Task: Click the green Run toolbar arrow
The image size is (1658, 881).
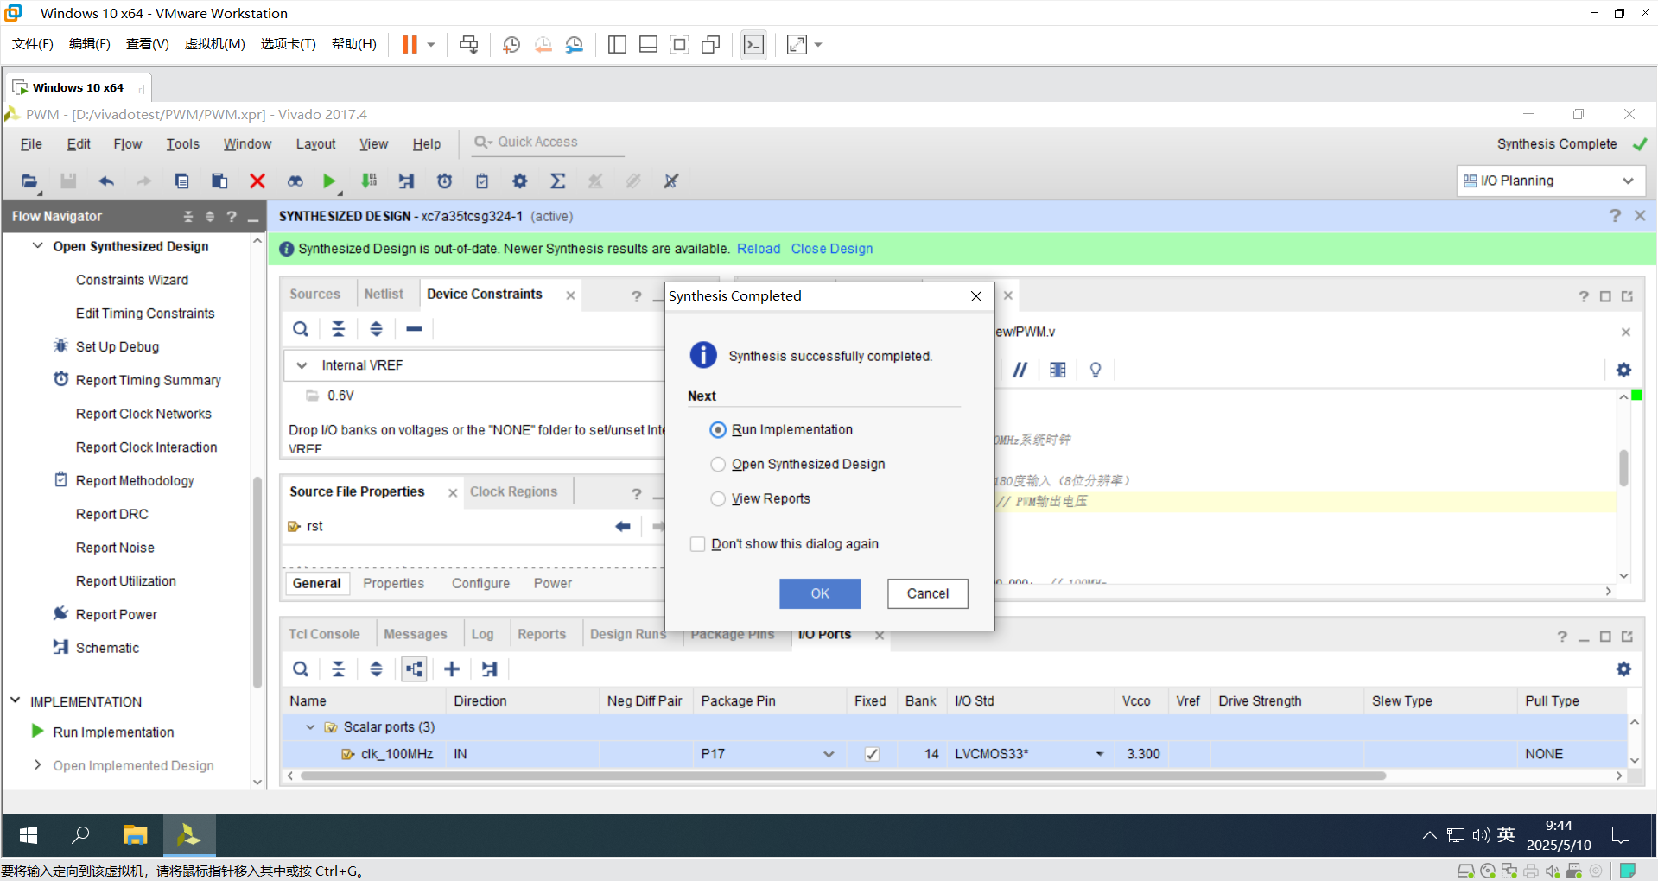Action: (329, 181)
